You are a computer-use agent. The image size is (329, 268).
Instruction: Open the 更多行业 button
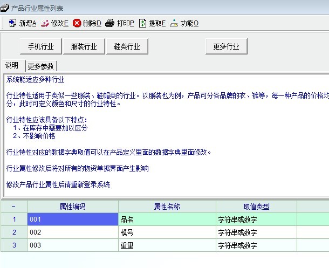(x=226, y=46)
